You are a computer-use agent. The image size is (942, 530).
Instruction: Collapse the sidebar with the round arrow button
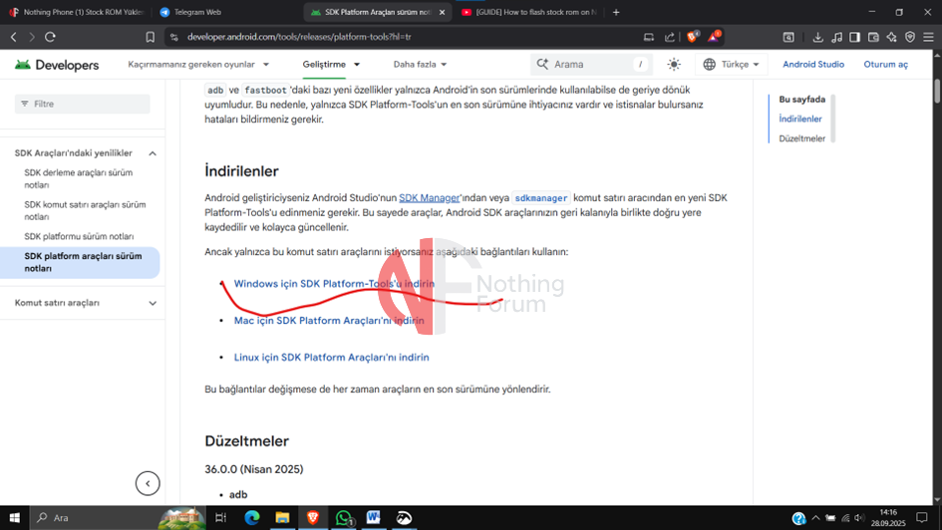coord(148,484)
